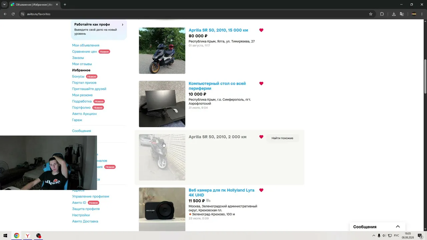This screenshot has width=427, height=240.
Task: Open Защита профиля link
Action: tap(86, 209)
